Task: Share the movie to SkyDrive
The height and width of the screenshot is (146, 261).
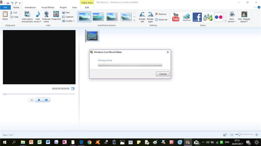Action: tap(186, 17)
